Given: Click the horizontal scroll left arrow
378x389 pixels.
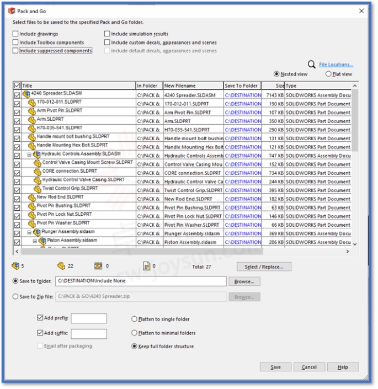Looking at the screenshot, I should pyautogui.click(x=17, y=252).
